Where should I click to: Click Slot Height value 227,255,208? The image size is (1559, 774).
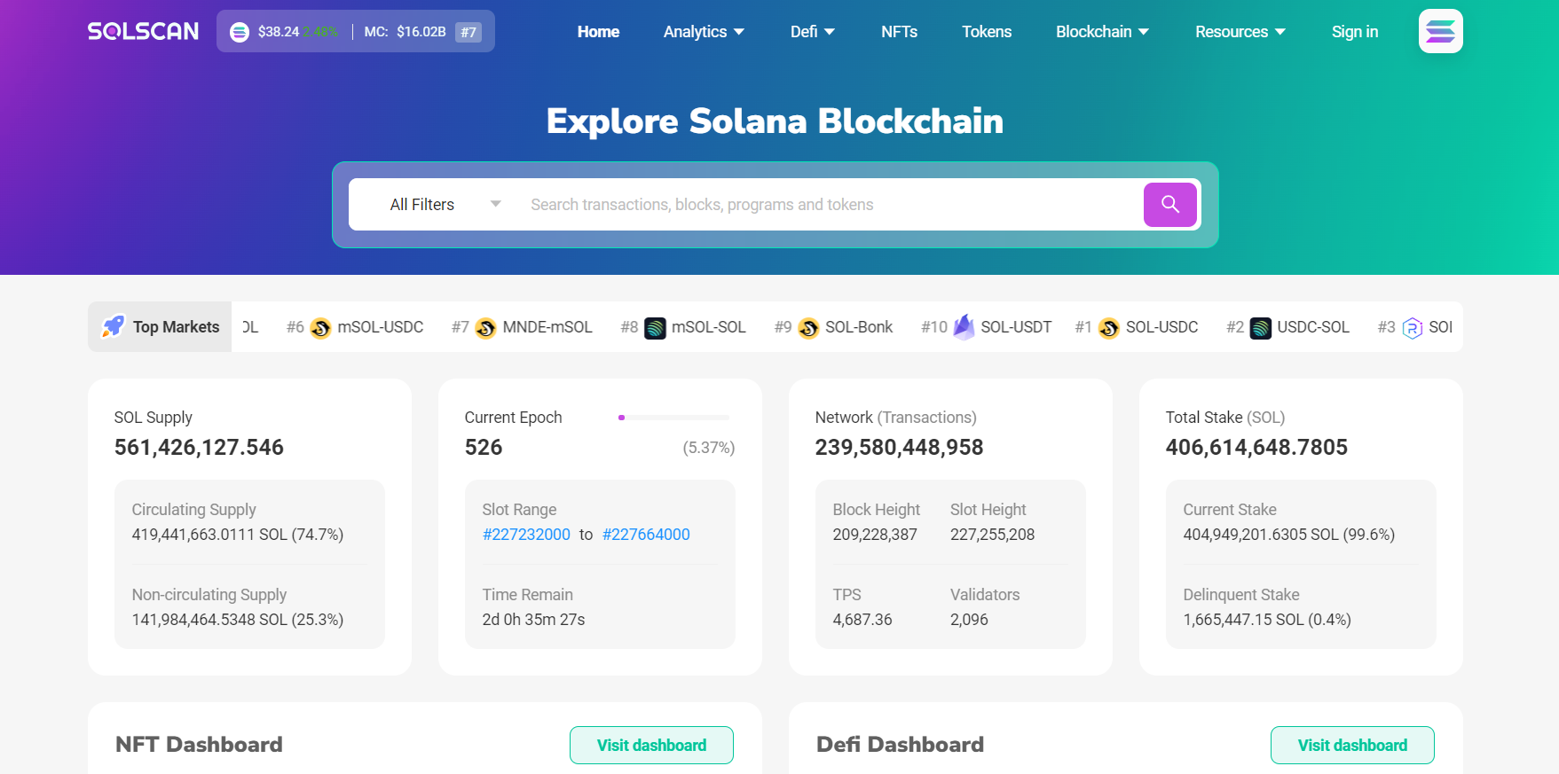[x=992, y=535]
